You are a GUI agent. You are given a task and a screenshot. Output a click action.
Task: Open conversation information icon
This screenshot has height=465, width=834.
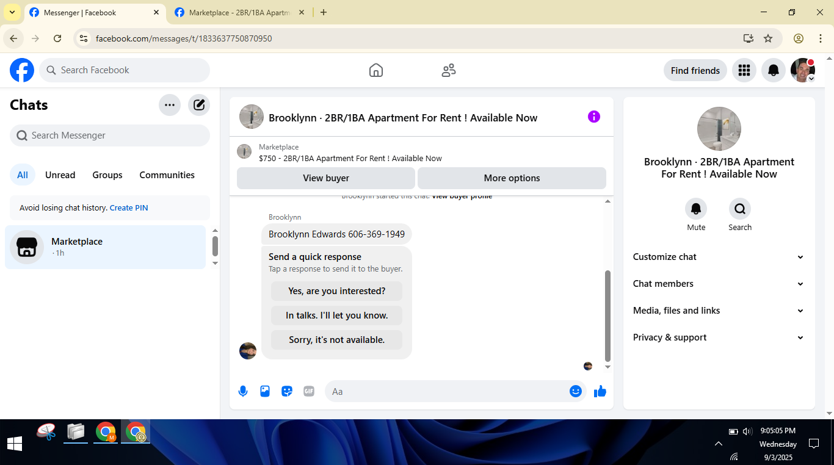[x=594, y=117]
